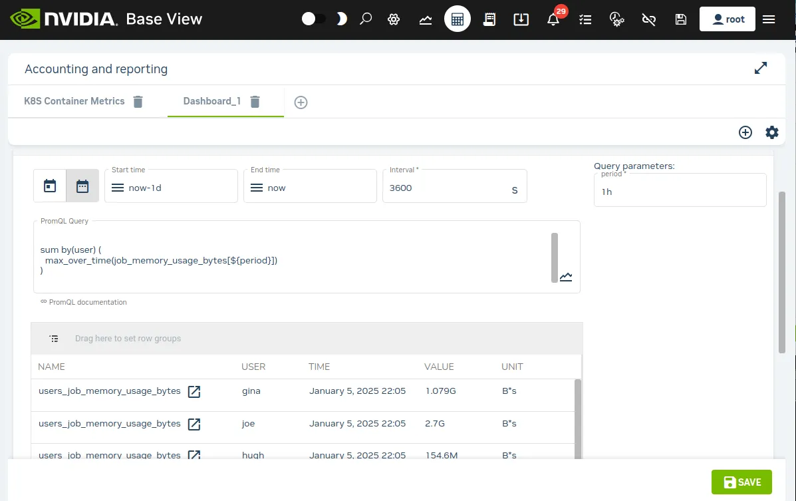Open notifications bell with 29 badge
Image resolution: width=796 pixels, height=501 pixels.
tap(555, 18)
